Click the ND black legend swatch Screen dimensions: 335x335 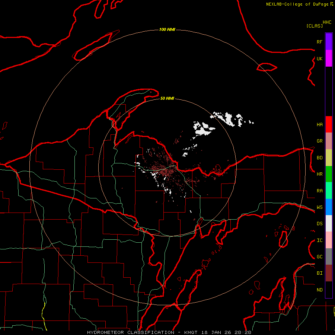click(329, 290)
